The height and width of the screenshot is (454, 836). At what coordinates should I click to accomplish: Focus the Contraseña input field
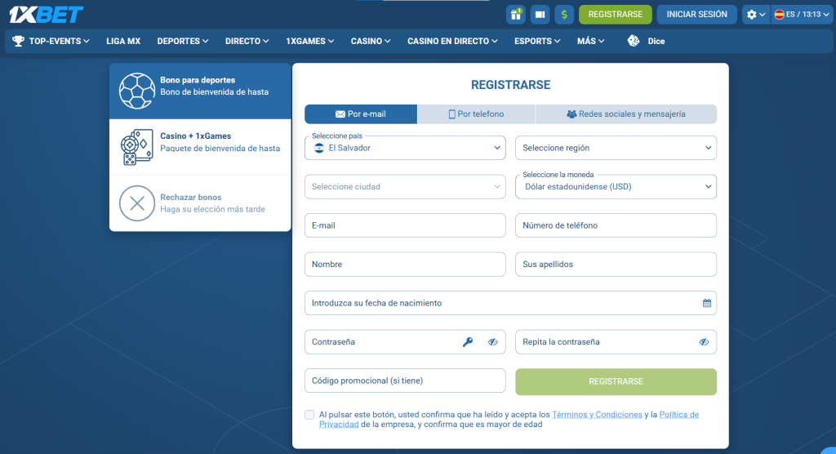click(x=405, y=342)
